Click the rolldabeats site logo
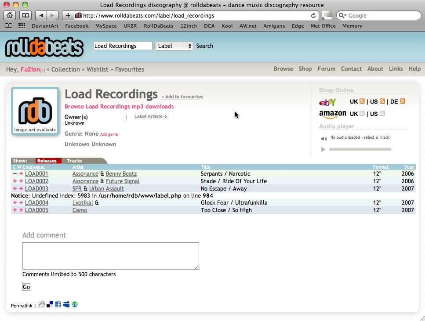 click(x=44, y=47)
